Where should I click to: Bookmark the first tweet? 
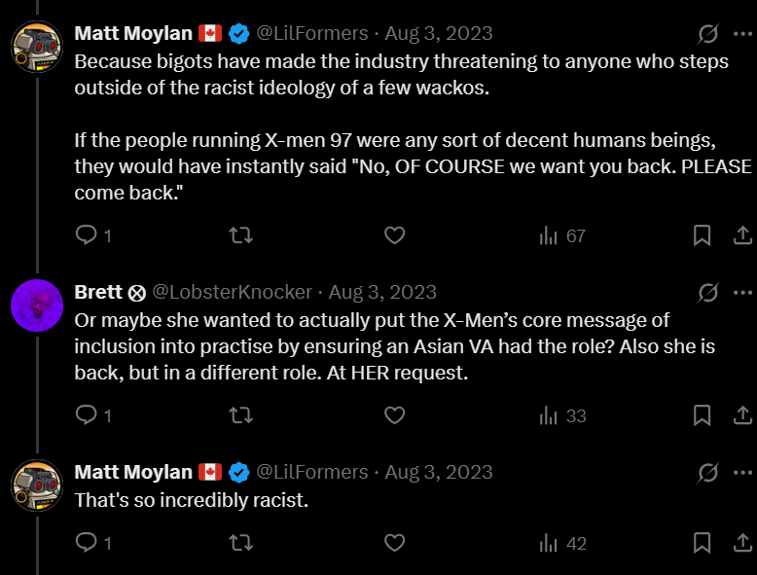702,234
